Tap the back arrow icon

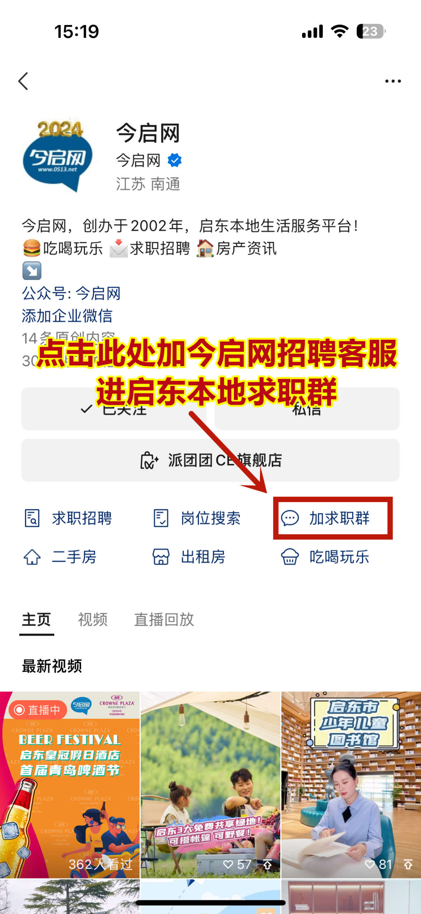(23, 81)
